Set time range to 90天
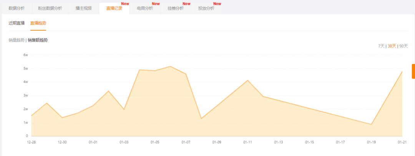 click(x=403, y=46)
